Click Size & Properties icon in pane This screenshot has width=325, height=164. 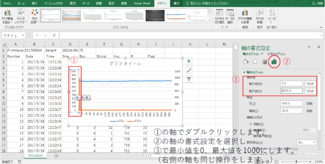[265, 62]
